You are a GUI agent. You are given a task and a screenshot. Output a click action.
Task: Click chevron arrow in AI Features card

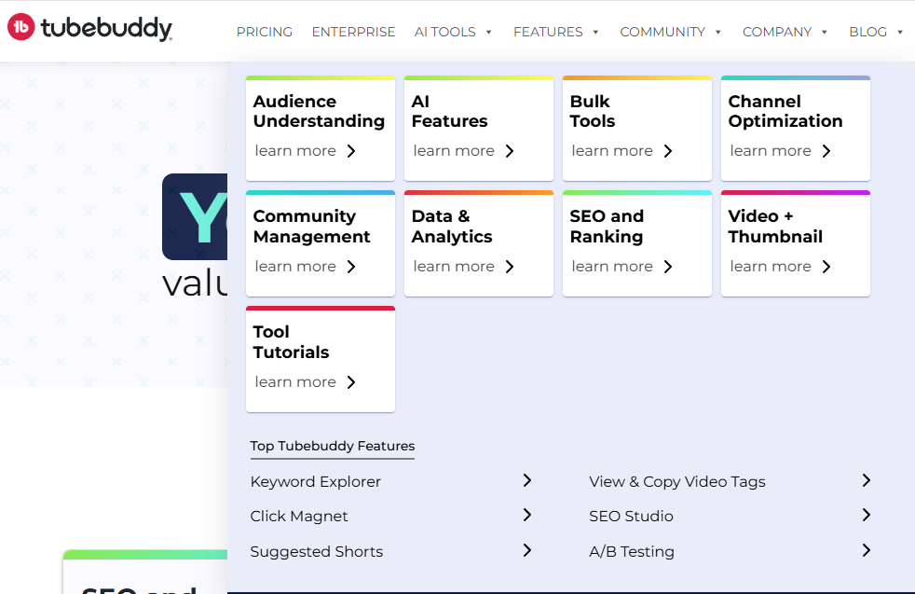510,151
